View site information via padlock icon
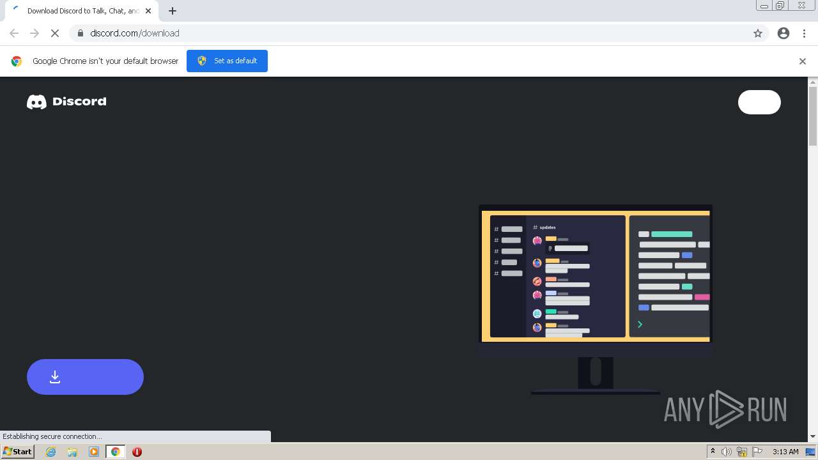818x460 pixels. point(80,33)
